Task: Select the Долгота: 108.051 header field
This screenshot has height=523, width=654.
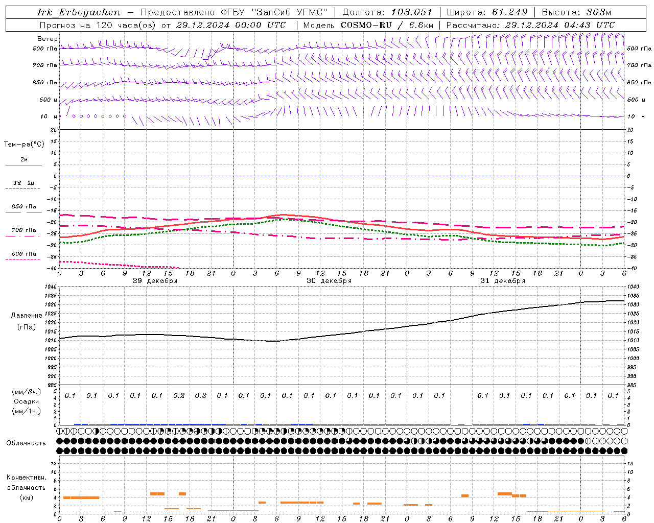Action: pyautogui.click(x=387, y=12)
